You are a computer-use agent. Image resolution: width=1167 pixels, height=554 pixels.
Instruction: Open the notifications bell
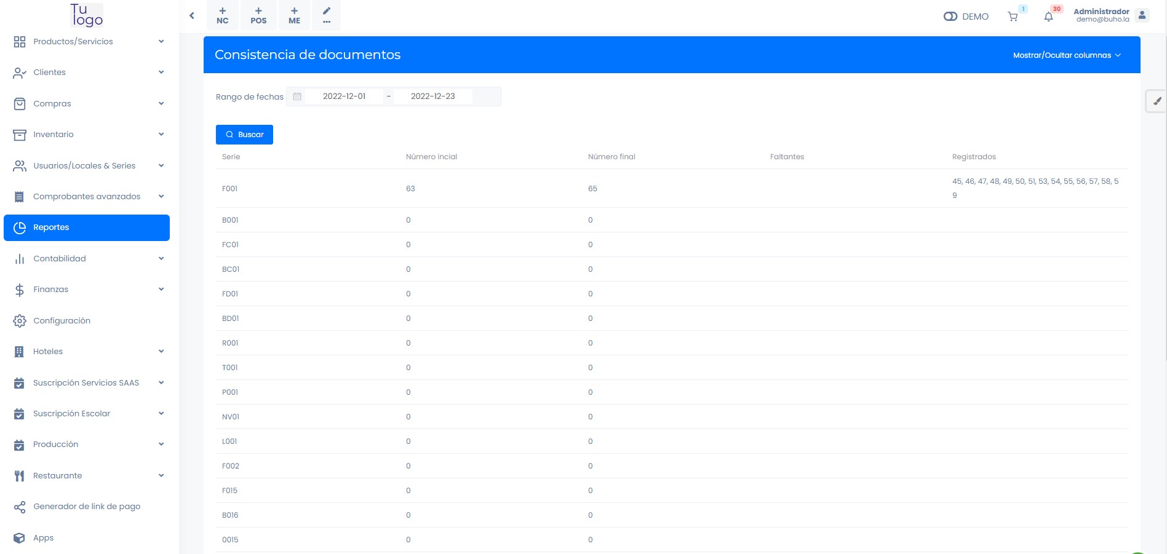1048,17
